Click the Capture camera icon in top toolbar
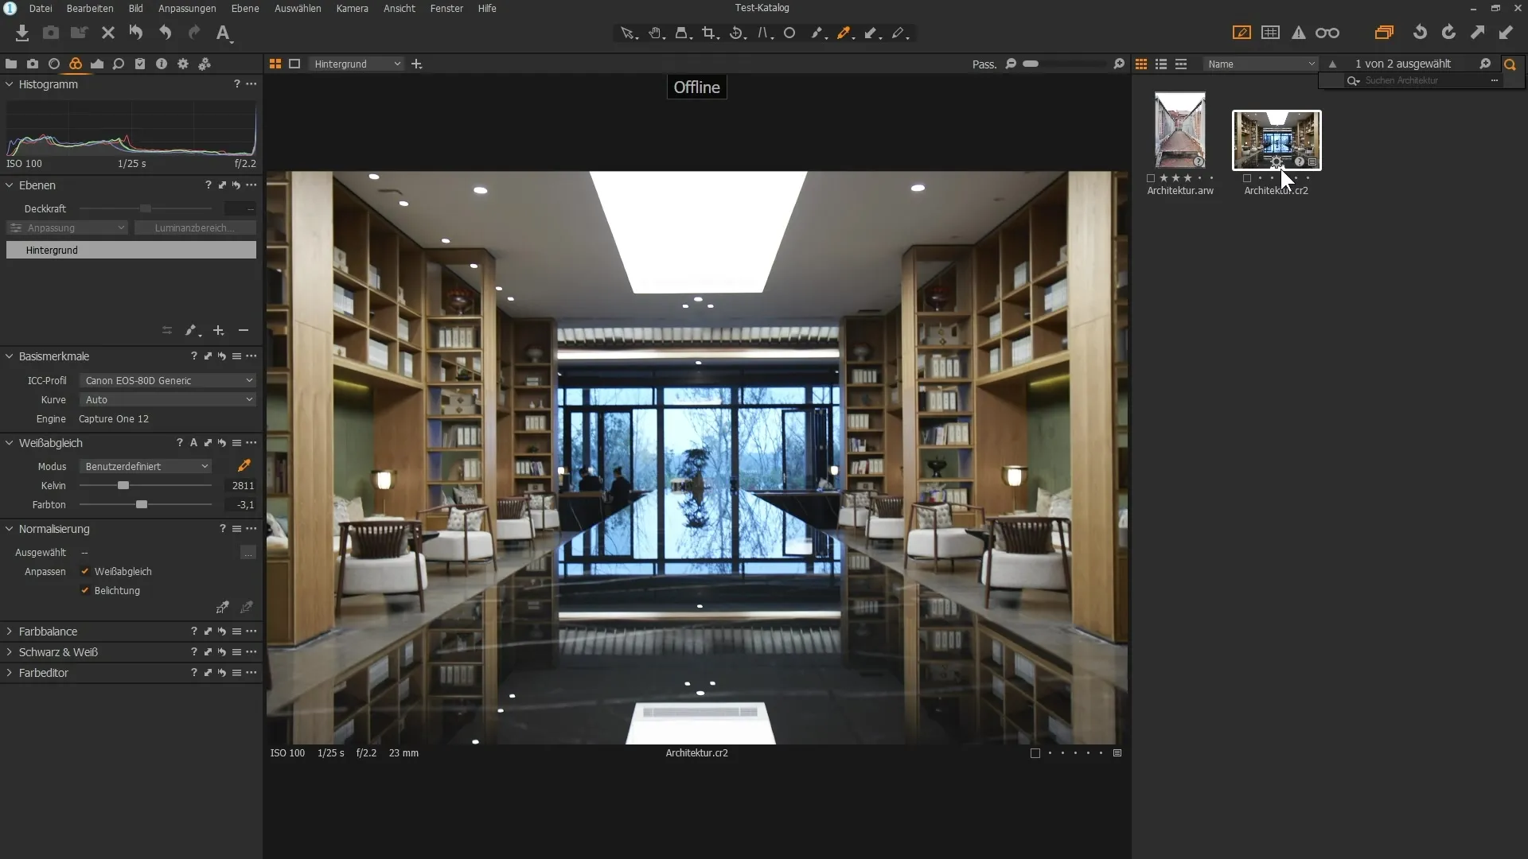The width and height of the screenshot is (1528, 859). [x=51, y=33]
